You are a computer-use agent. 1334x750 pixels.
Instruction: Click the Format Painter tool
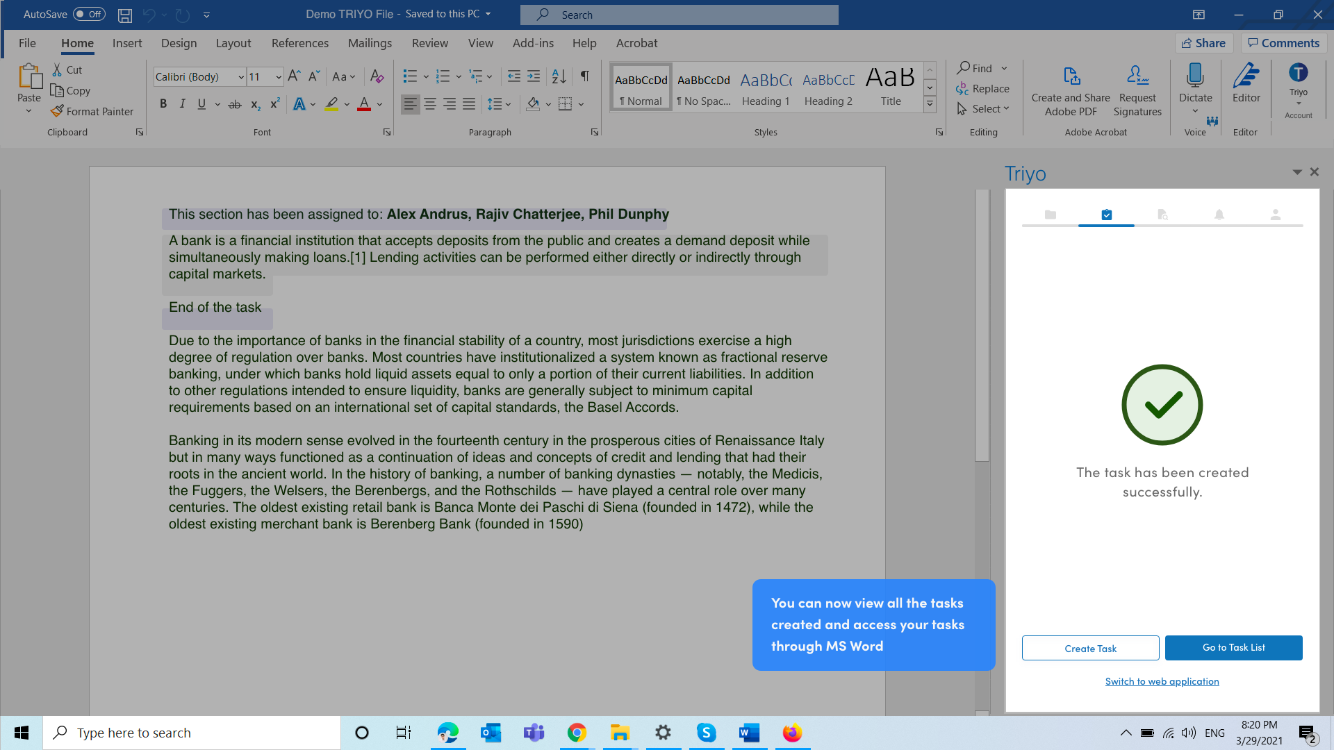click(x=92, y=111)
